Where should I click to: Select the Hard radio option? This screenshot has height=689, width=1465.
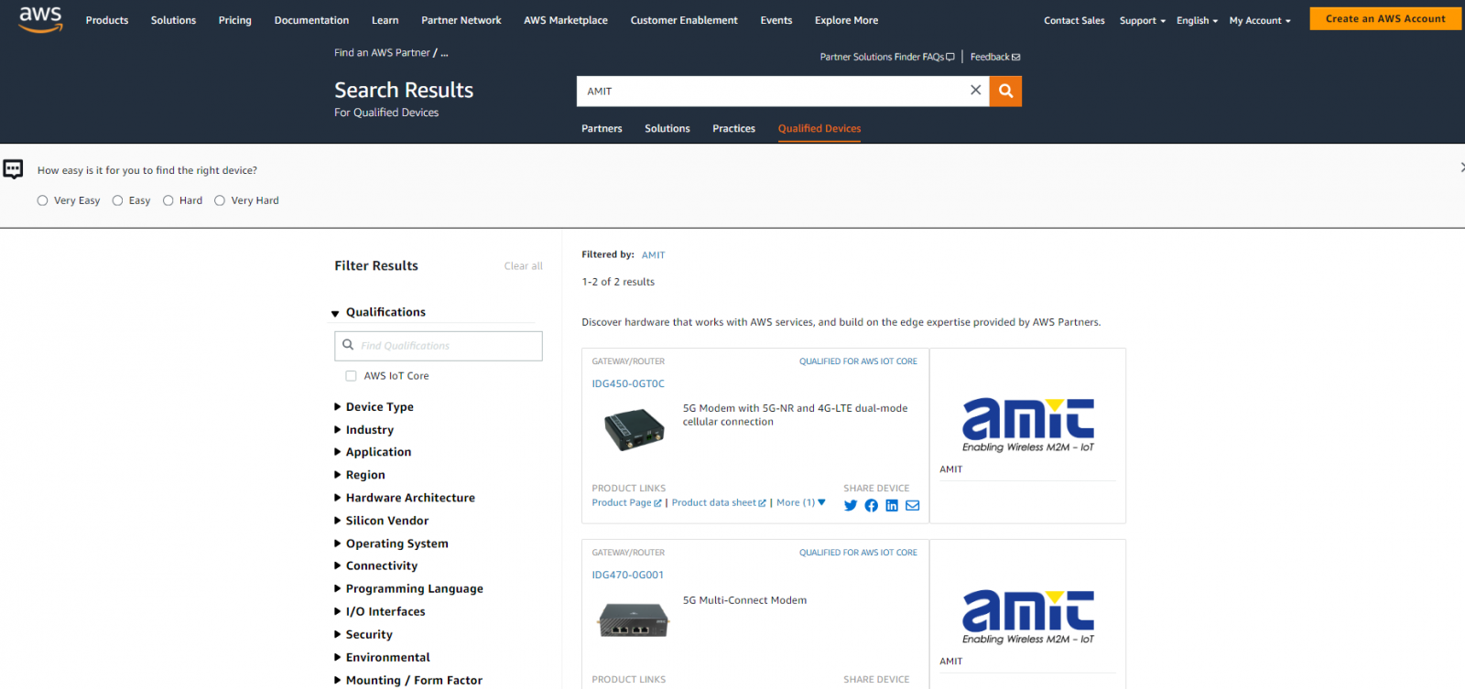pos(168,200)
